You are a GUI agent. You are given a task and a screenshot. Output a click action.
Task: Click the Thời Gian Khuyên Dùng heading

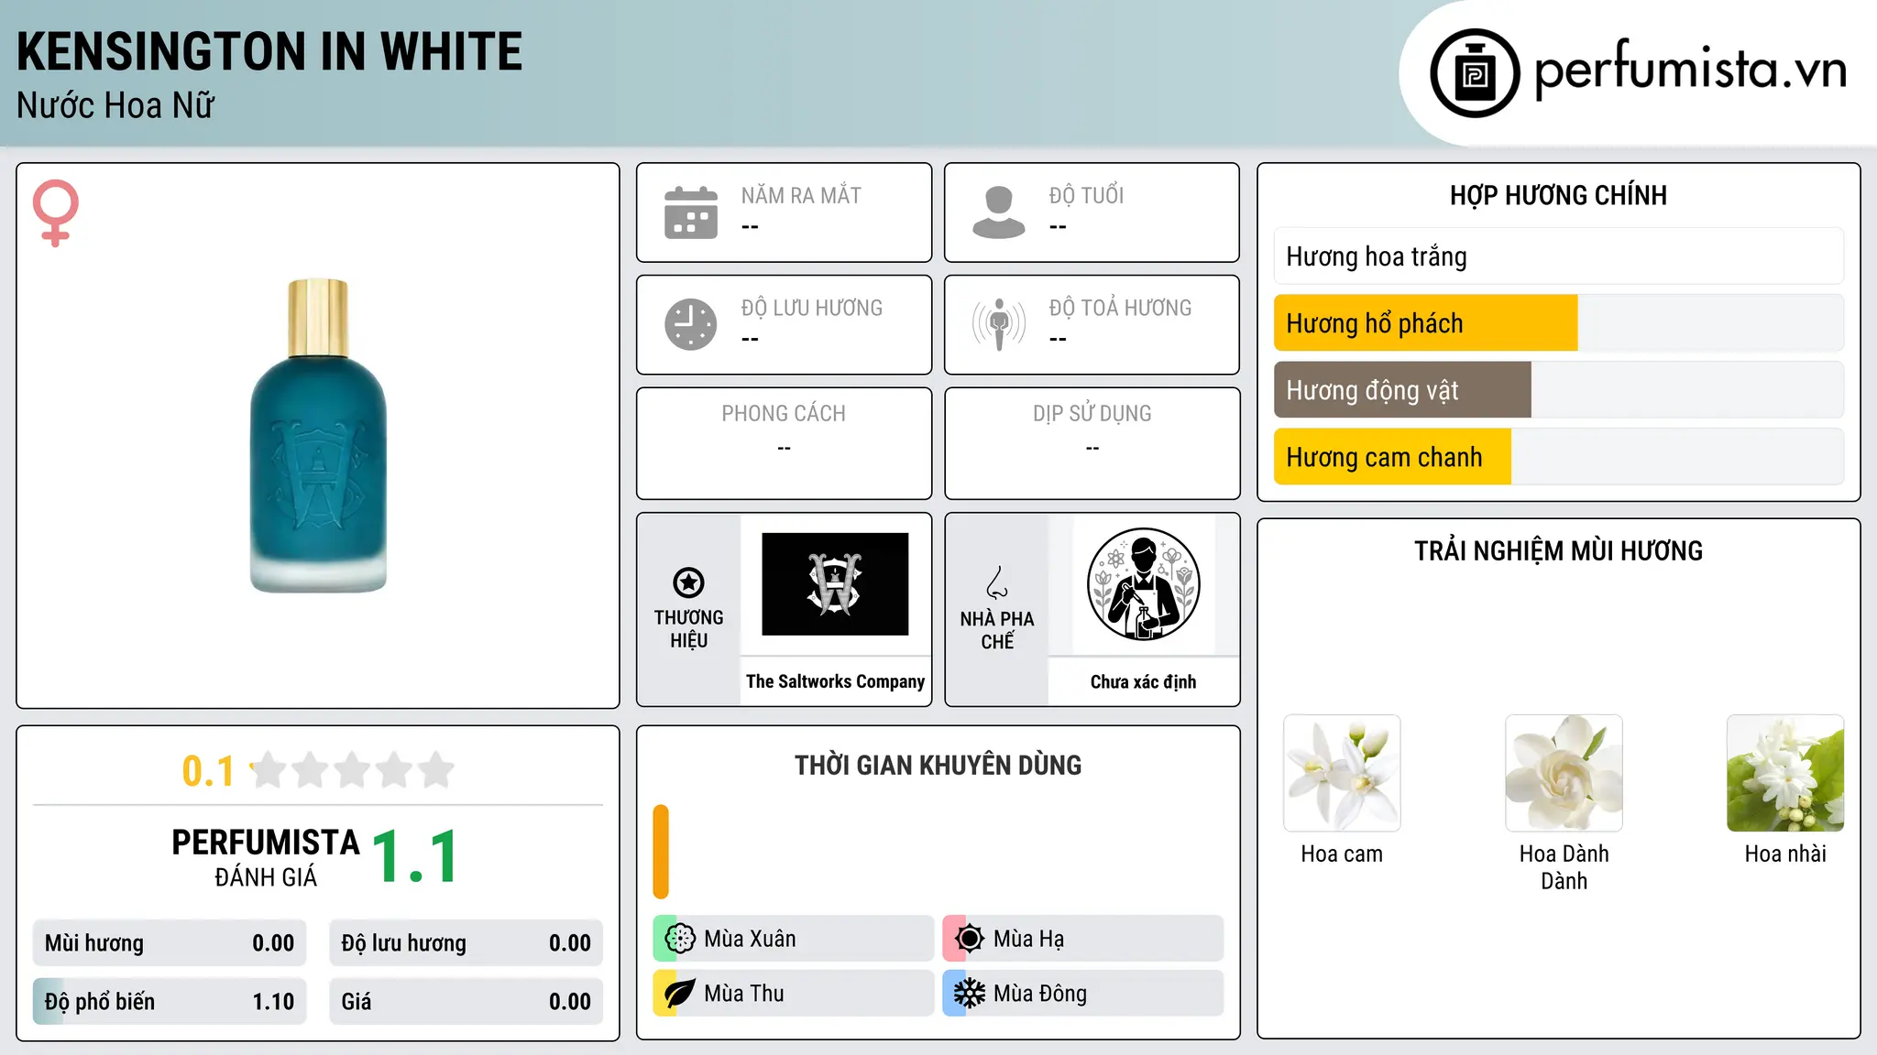[x=938, y=765]
